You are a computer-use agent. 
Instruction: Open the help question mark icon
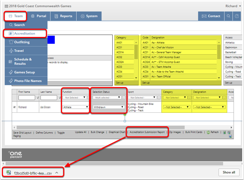click(x=237, y=16)
